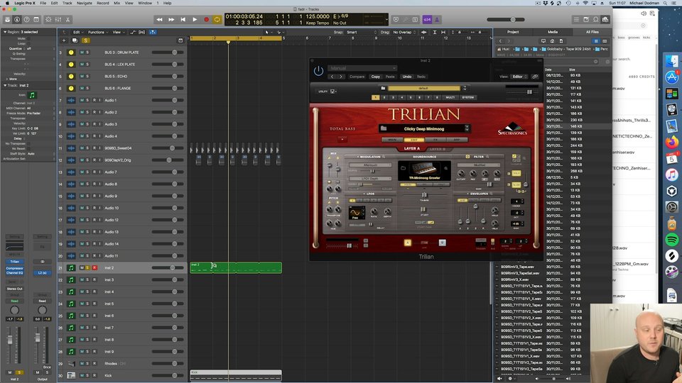This screenshot has width=682, height=383.
Task: Open the Mix menu
Action: 117,3
